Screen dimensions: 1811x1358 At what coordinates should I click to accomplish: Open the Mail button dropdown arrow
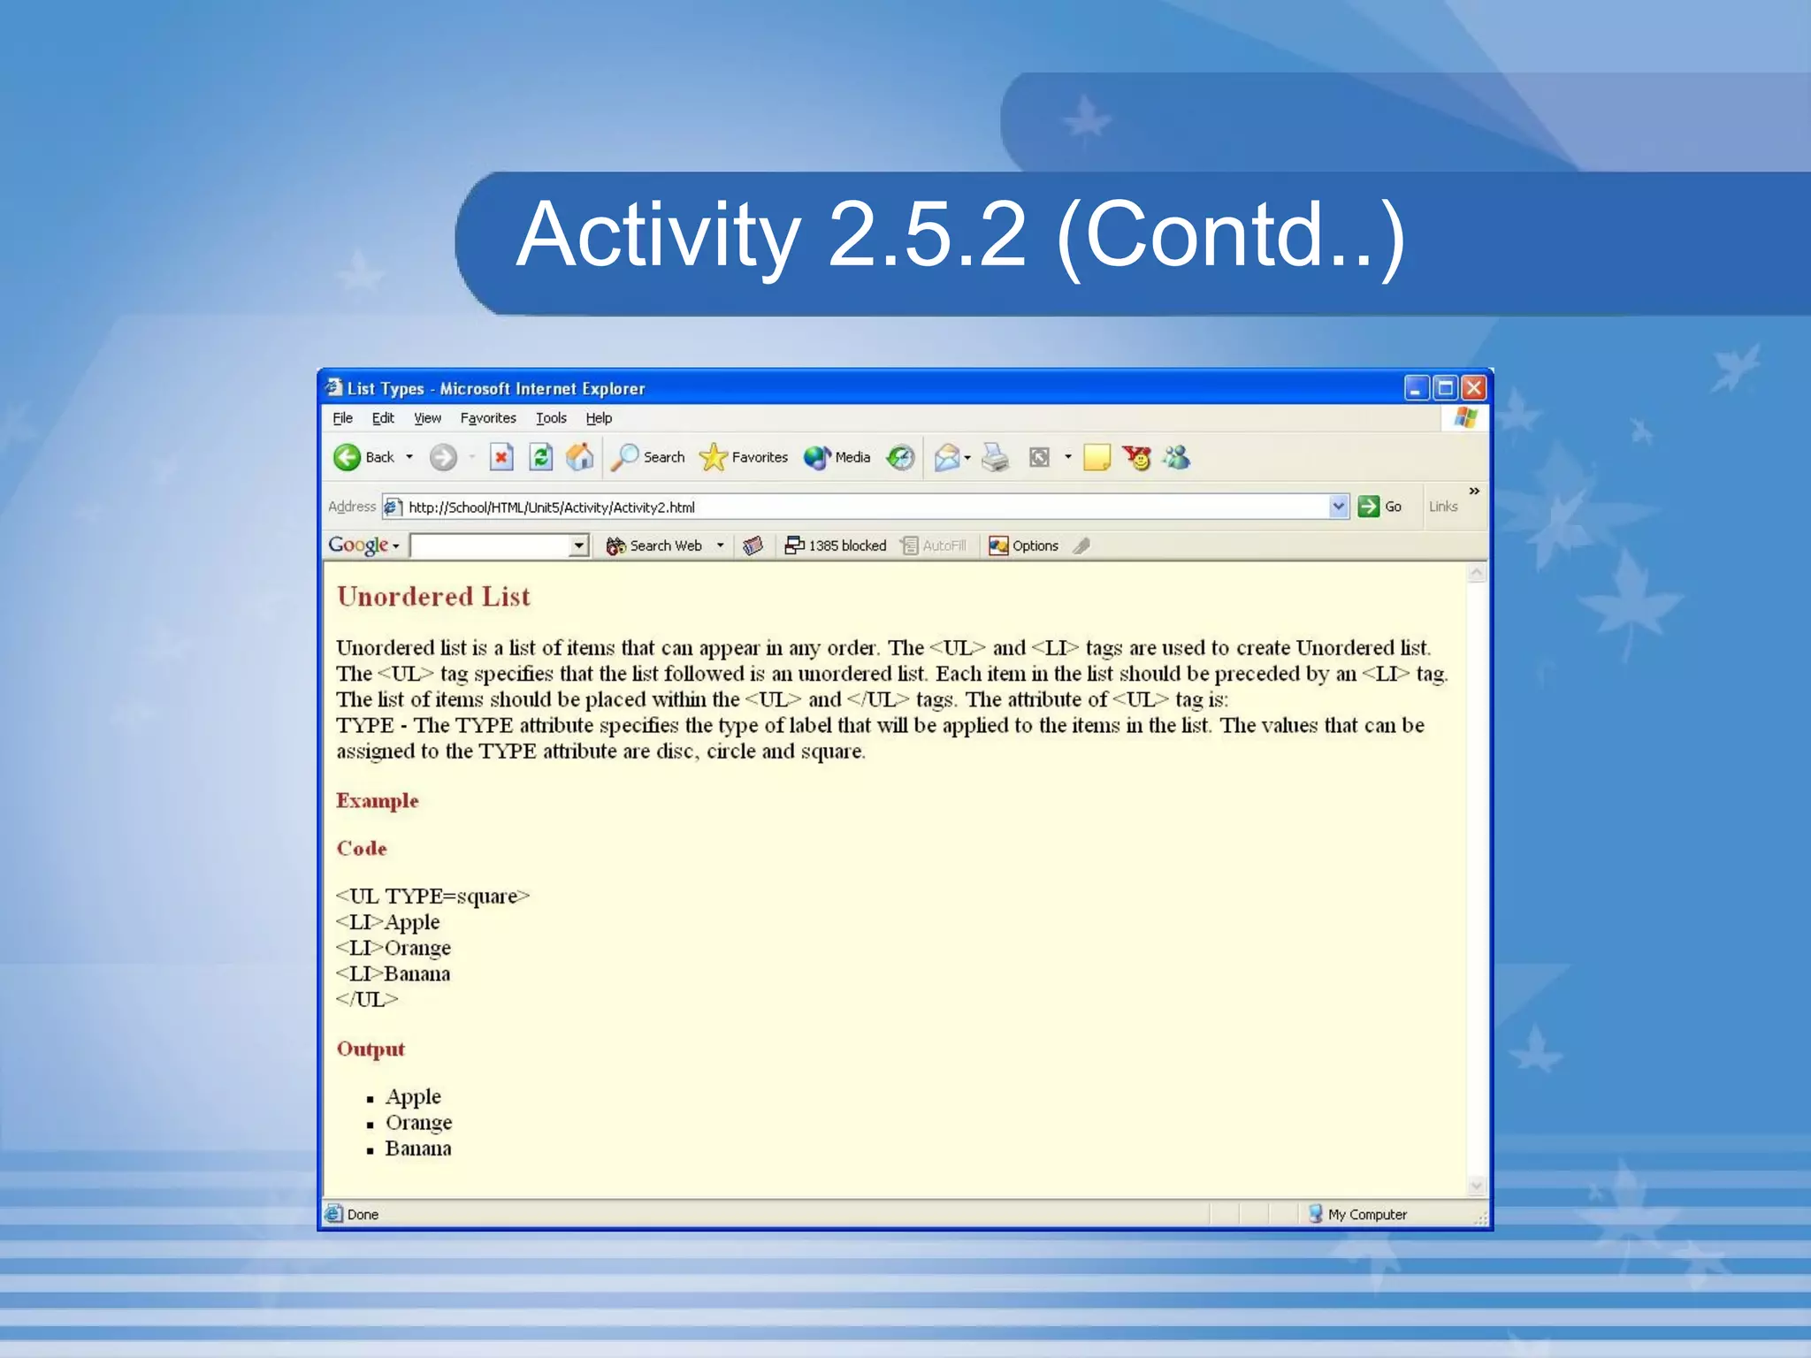[x=967, y=457]
